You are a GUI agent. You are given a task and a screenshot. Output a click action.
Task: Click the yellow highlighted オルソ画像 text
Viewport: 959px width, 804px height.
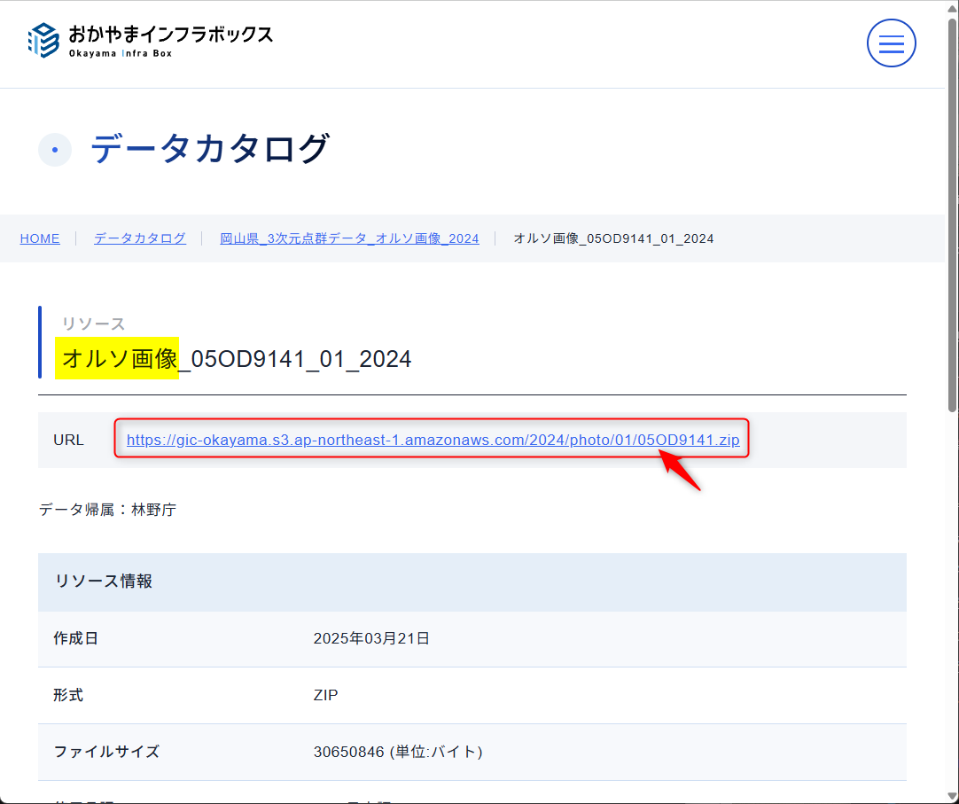(x=117, y=358)
